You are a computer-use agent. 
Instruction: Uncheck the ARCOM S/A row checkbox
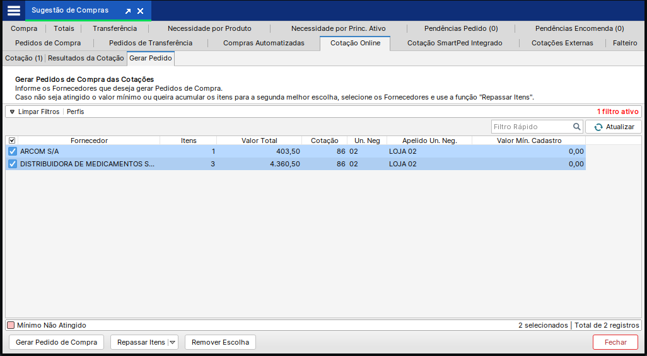[x=12, y=152]
